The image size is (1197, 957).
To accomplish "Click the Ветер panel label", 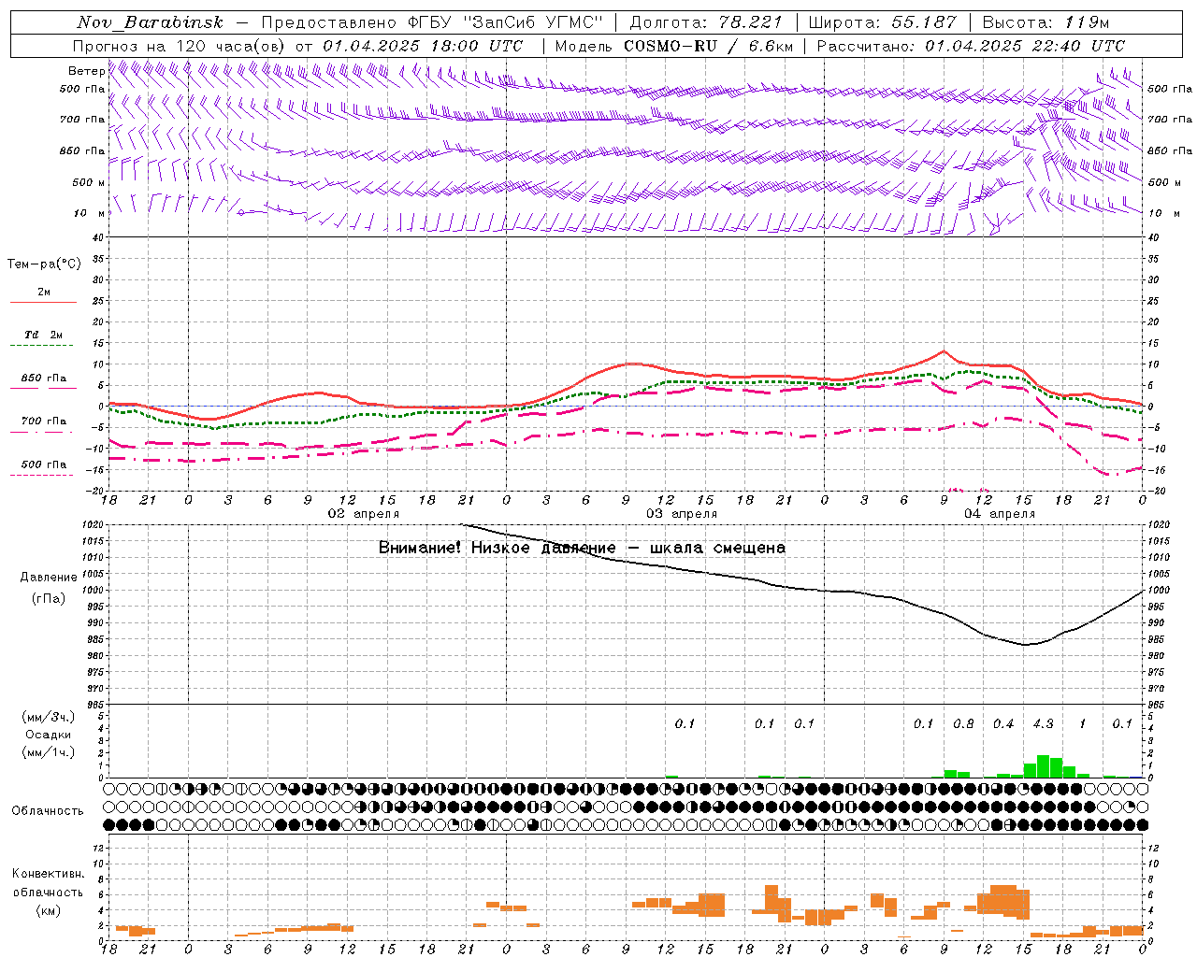I will click(87, 71).
